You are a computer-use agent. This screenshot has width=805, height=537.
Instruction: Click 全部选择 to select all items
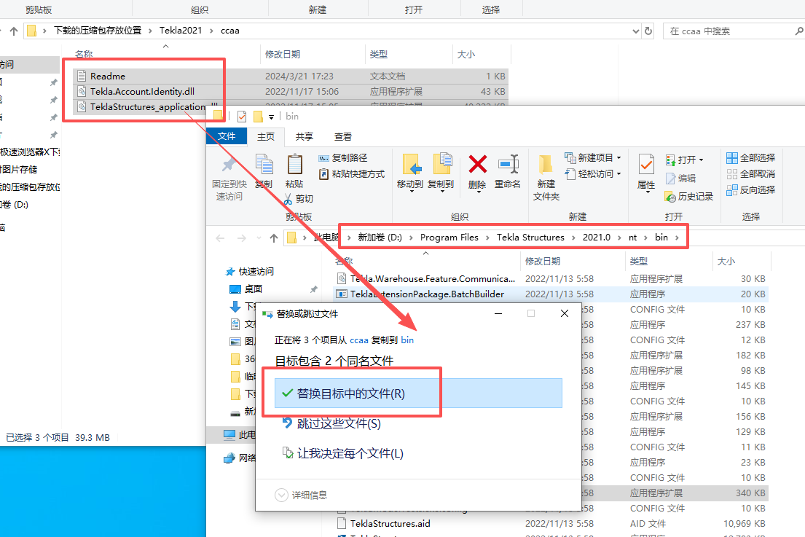pos(757,157)
